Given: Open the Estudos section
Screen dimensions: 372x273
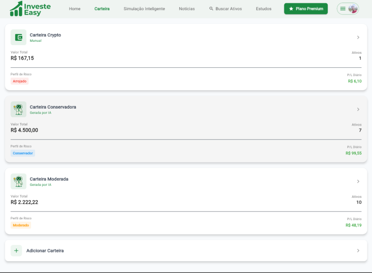Looking at the screenshot, I should coord(264,9).
